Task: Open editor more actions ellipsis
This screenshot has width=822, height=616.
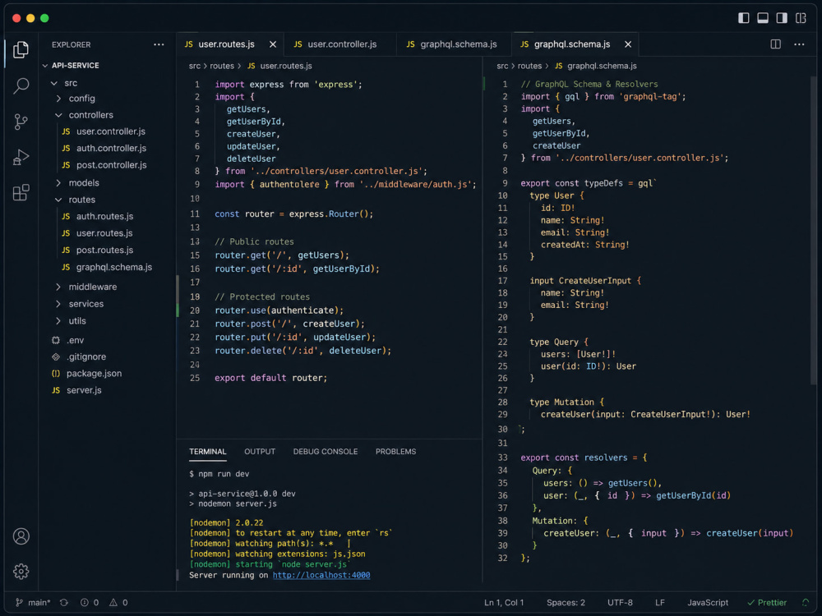Action: (799, 44)
